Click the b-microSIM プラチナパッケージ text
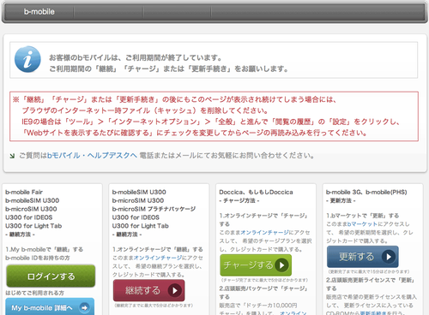This screenshot has width=429, height=315. coord(154,209)
